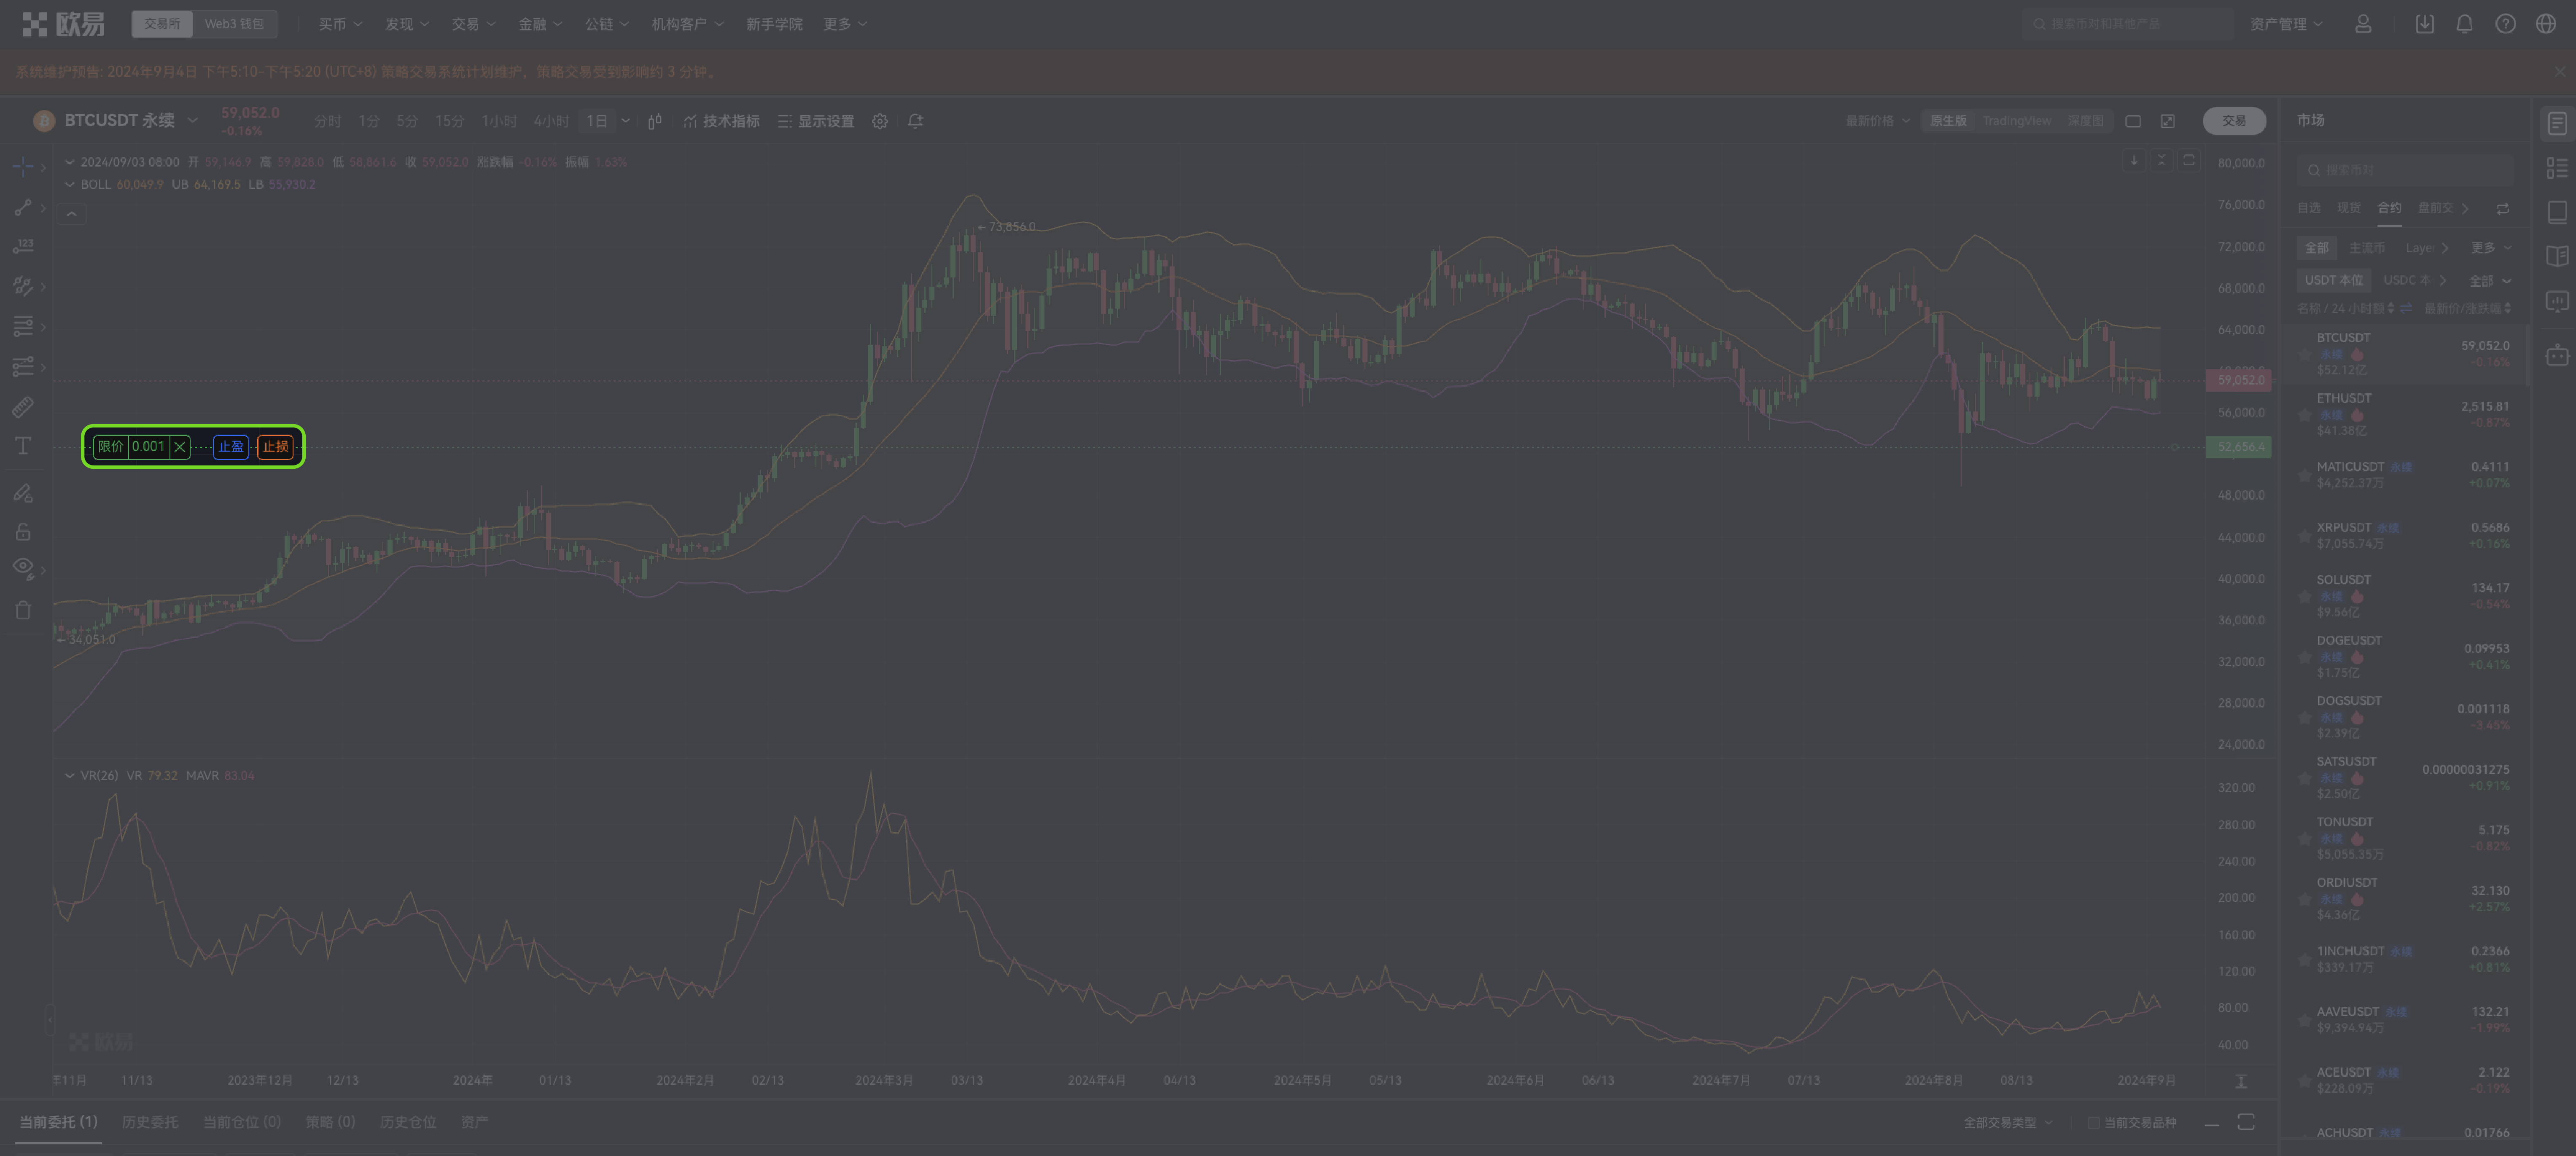
Task: Toggle drawings visibility eye icon
Action: click(23, 567)
